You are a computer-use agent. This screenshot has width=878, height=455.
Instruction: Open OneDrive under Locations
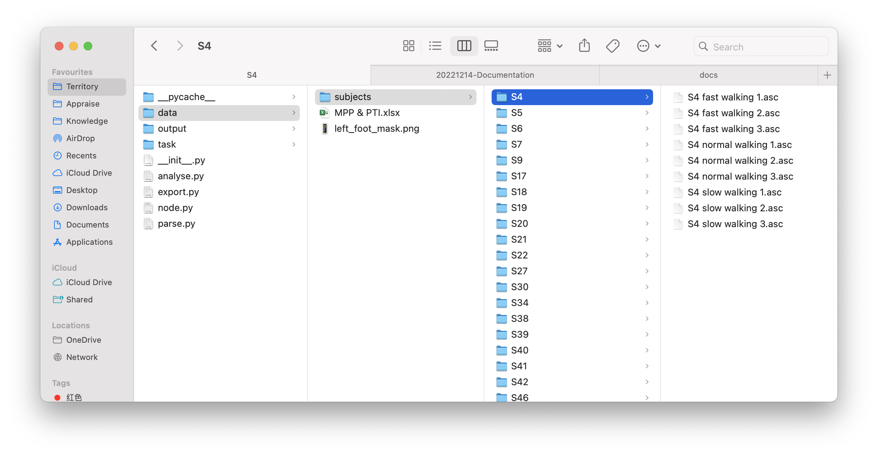point(87,340)
